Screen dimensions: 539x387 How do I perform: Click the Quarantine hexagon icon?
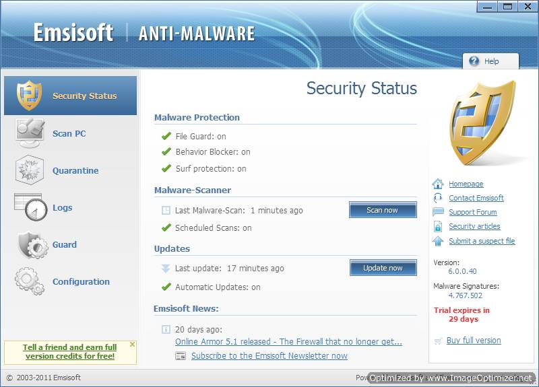pos(30,170)
